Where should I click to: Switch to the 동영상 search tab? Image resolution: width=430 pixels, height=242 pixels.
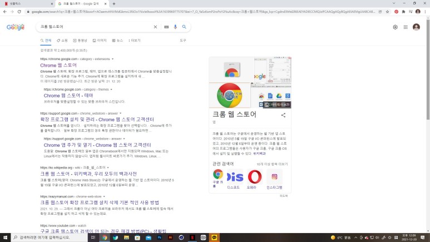coord(80,41)
